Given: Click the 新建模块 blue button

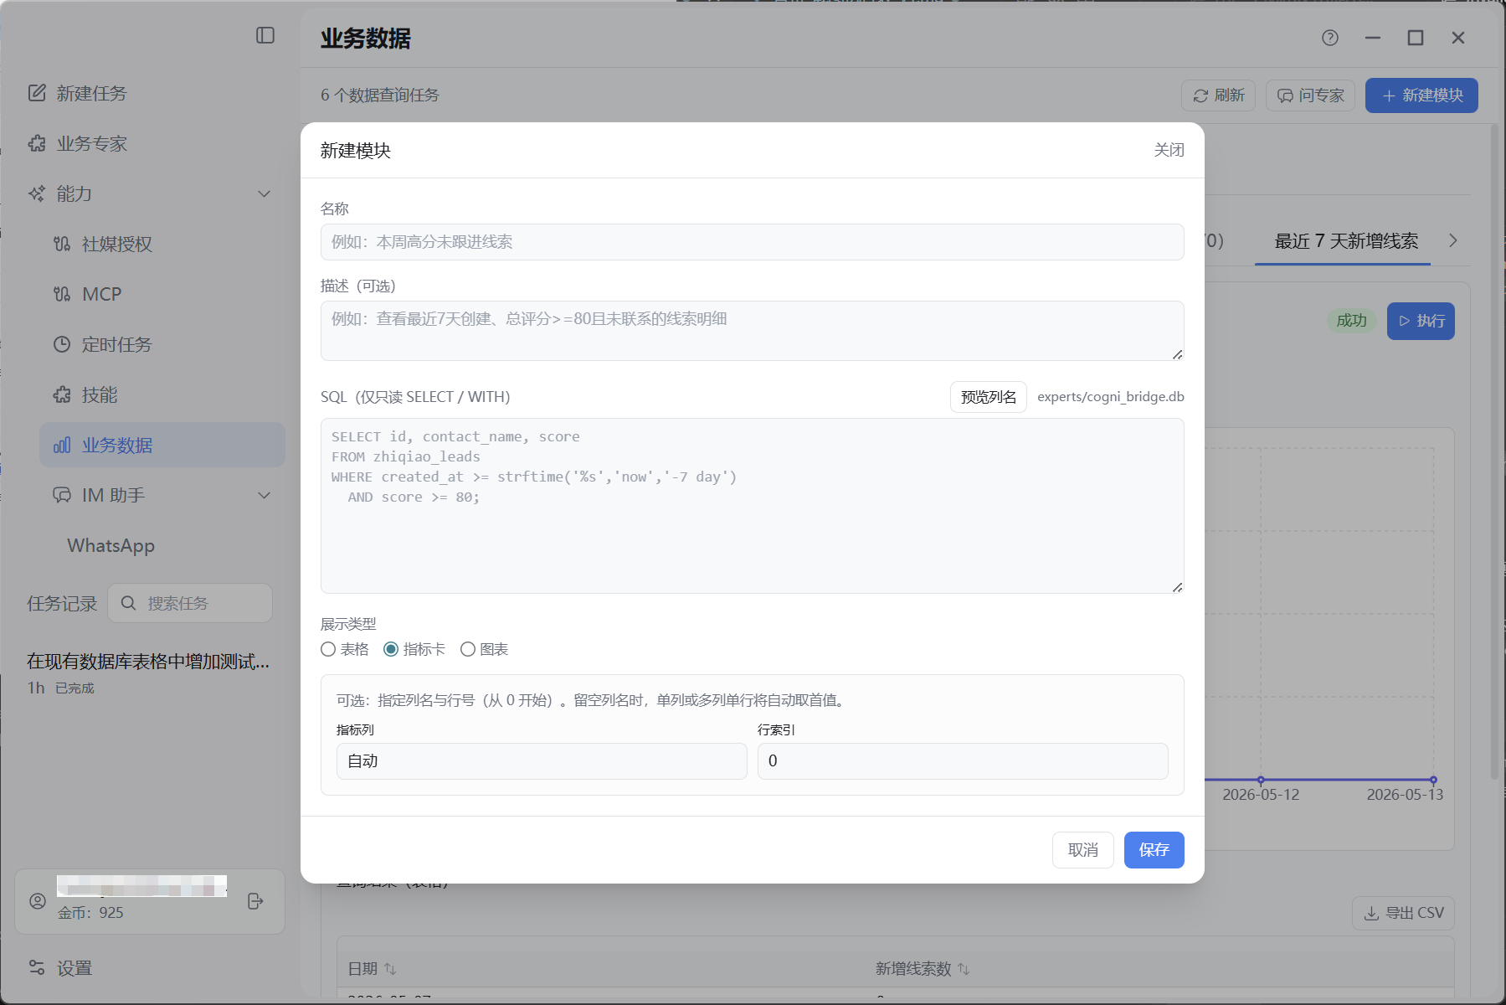Looking at the screenshot, I should tap(1421, 95).
